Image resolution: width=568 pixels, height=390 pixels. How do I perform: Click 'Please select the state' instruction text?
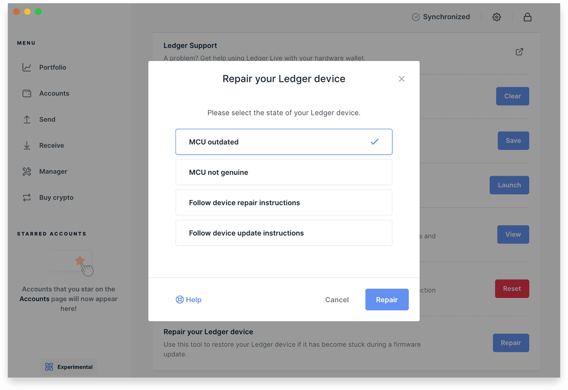(284, 113)
